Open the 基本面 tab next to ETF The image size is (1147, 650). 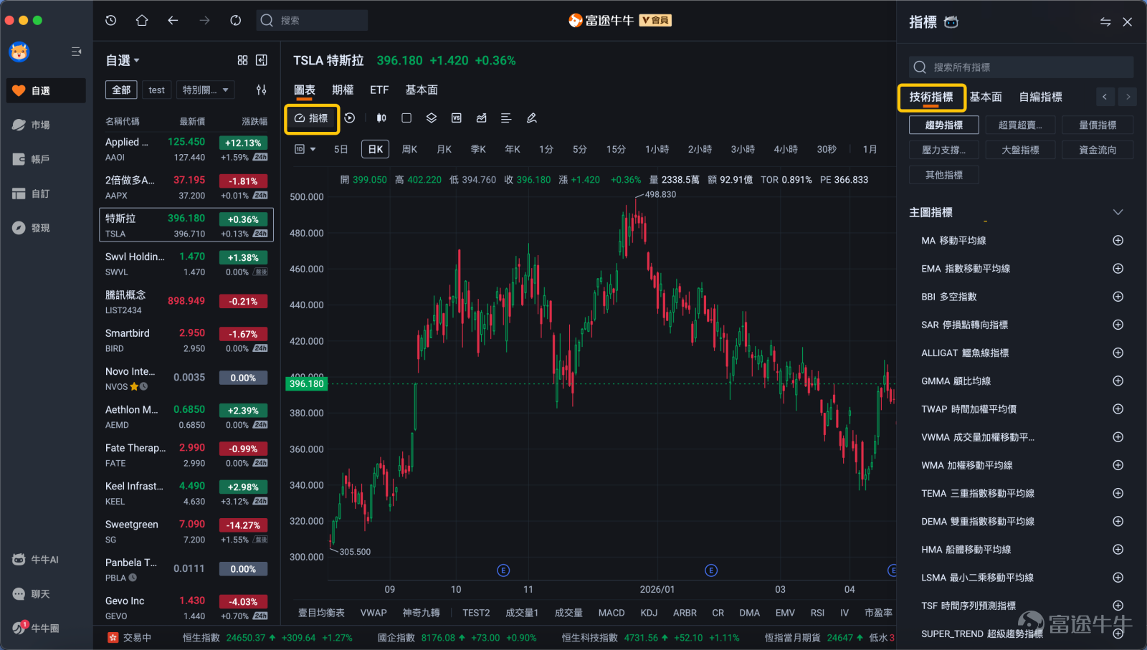click(x=422, y=90)
